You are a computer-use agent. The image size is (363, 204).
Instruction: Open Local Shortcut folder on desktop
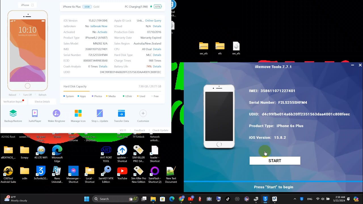[x=90, y=175]
